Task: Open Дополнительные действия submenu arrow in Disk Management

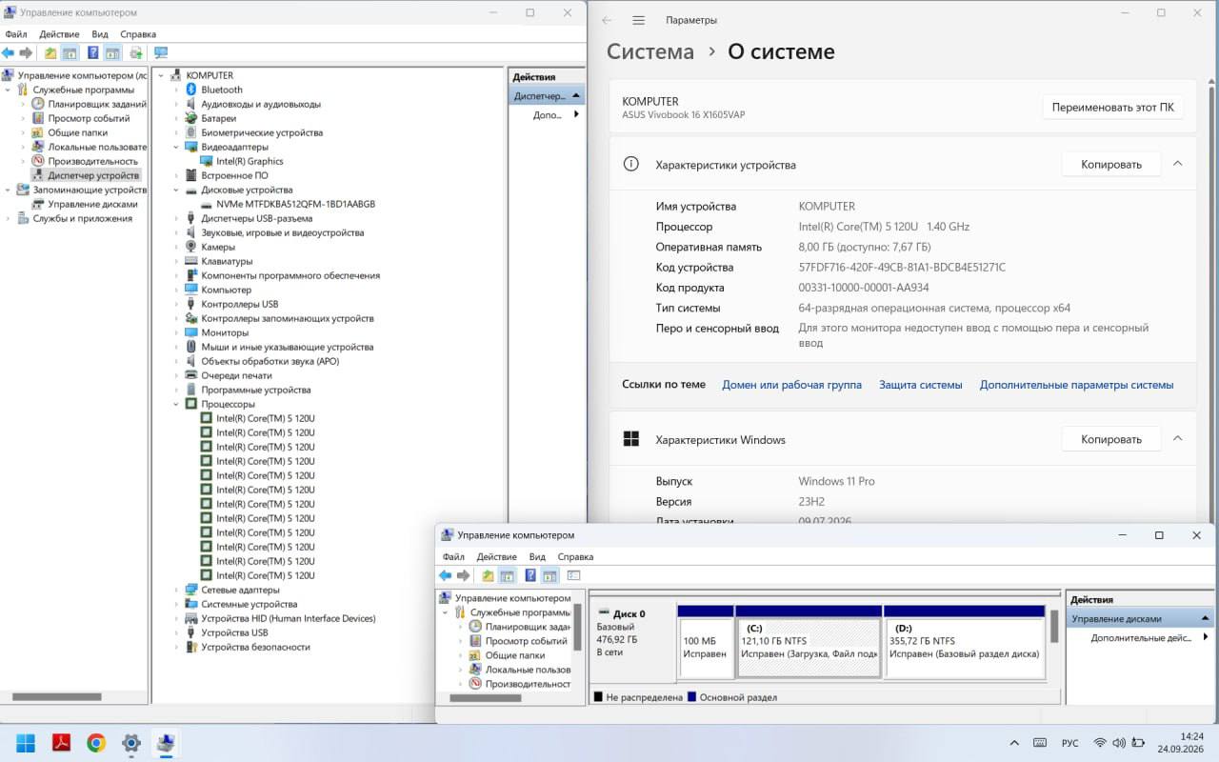Action: tap(1206, 637)
